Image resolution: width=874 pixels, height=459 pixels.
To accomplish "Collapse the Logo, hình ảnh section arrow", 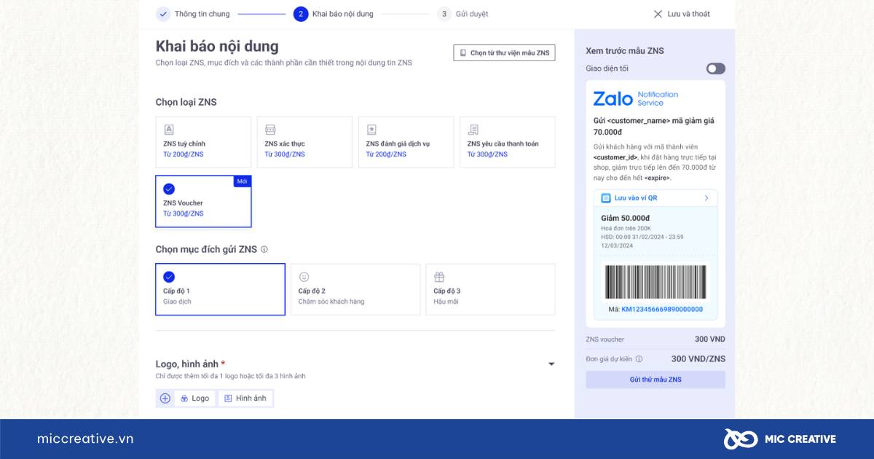I will click(x=551, y=364).
